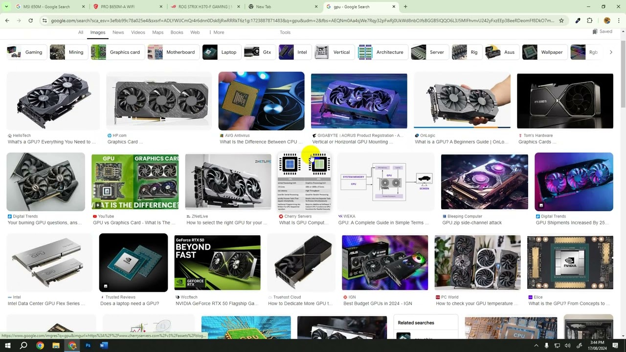626x352 pixels.
Task: Show hidden system tray icons
Action: [x=536, y=346]
